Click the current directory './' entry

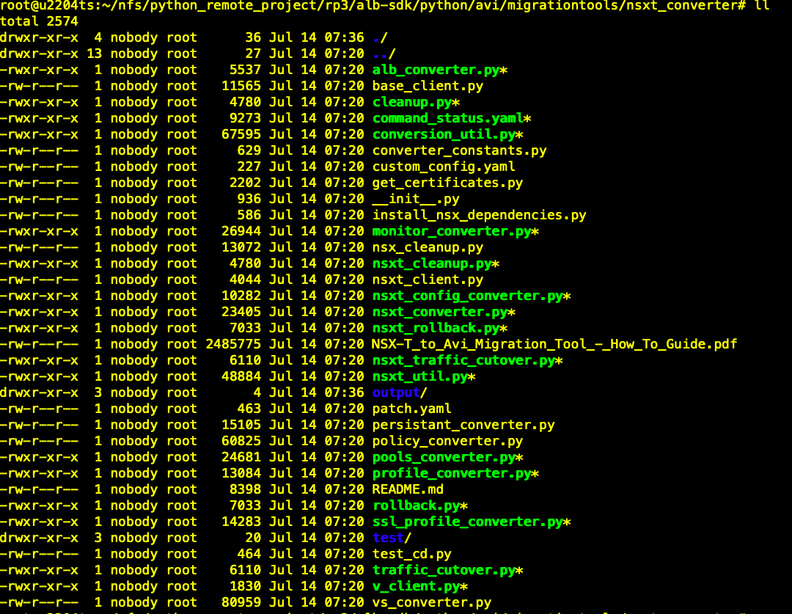coord(380,37)
